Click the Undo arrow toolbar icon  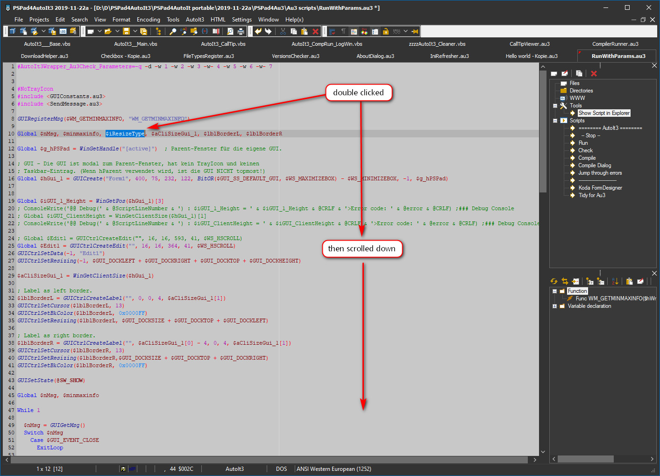click(258, 31)
